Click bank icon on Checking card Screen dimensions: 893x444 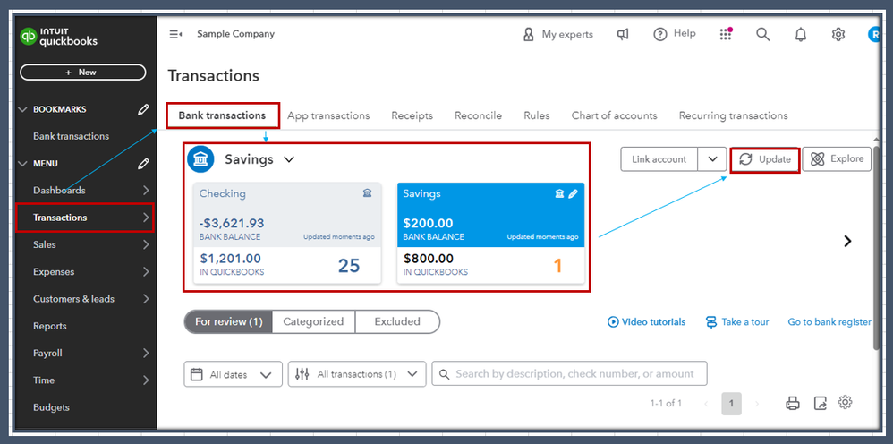click(x=368, y=193)
